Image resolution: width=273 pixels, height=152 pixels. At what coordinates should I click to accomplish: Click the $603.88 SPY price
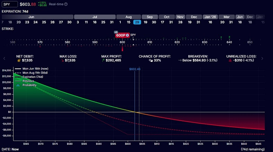[28, 4]
